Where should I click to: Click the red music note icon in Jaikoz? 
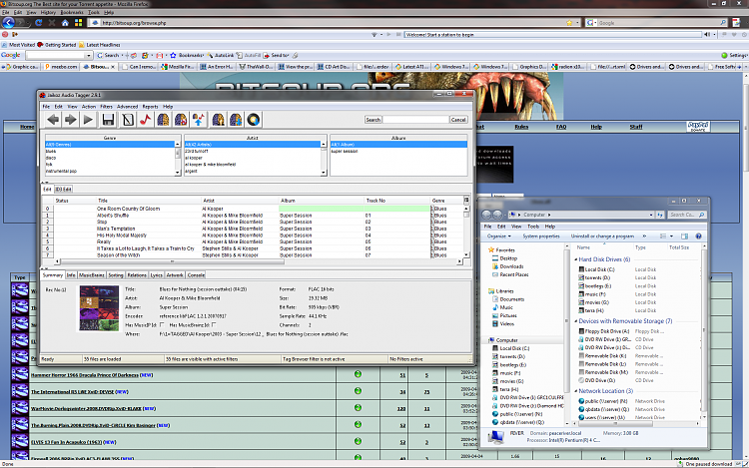(x=145, y=120)
